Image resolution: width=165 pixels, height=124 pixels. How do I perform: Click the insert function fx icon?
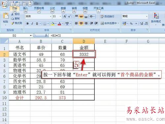[x=46, y=35]
